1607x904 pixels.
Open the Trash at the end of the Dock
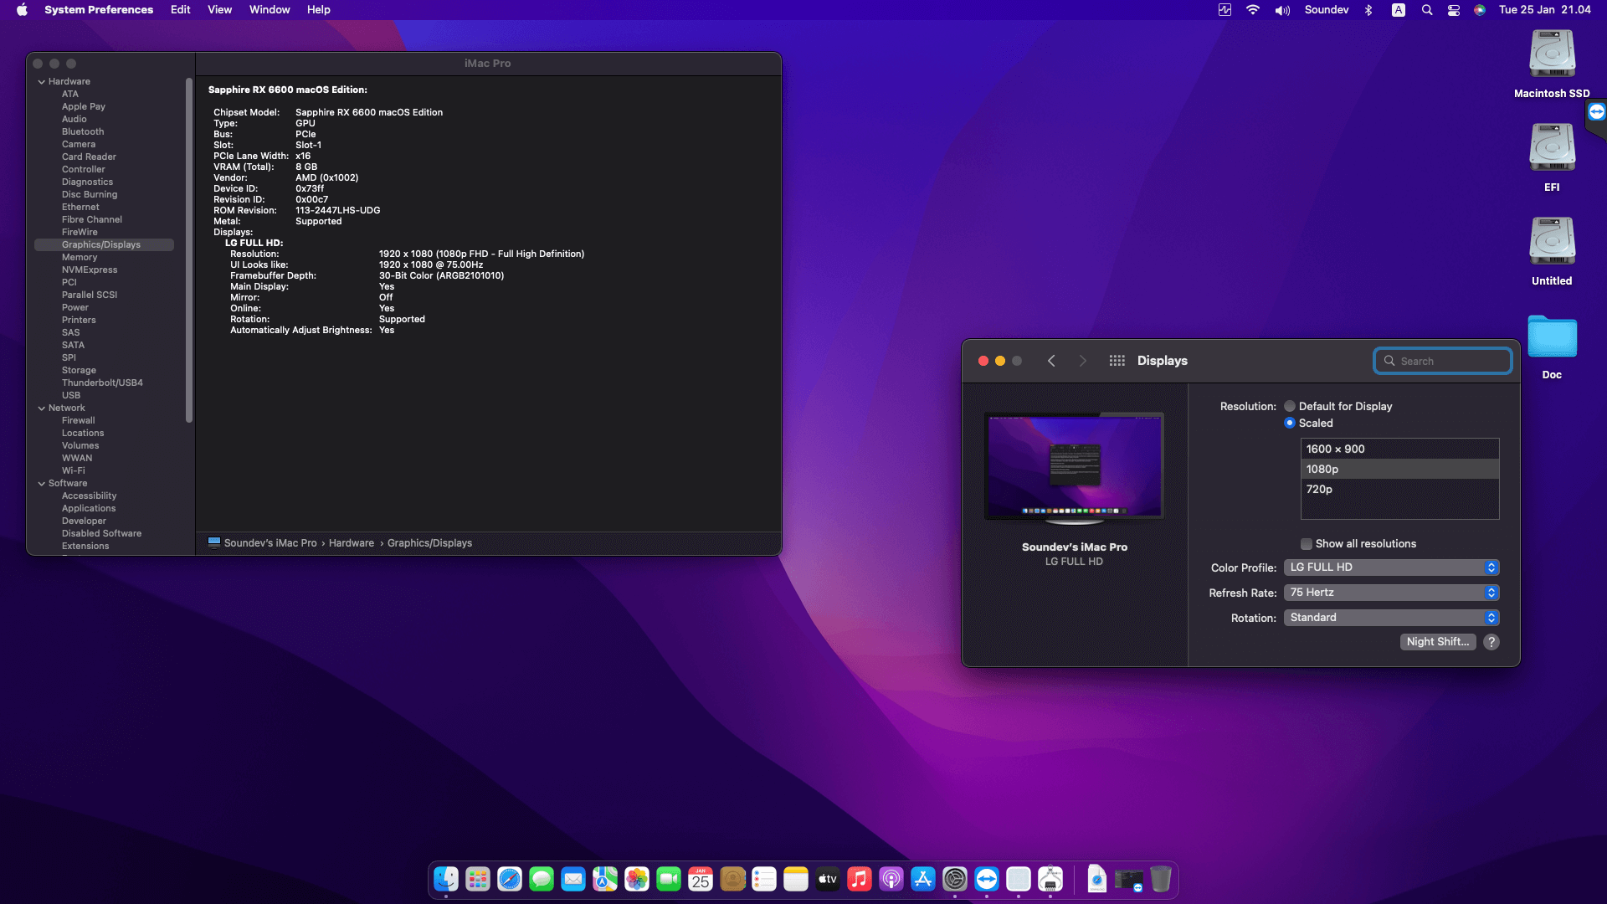point(1159,880)
